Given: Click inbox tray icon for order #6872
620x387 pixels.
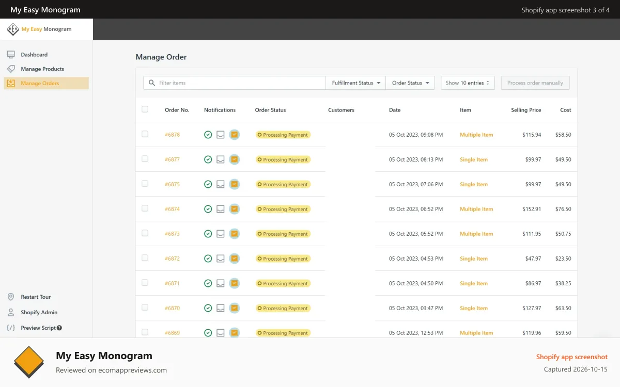Looking at the screenshot, I should pyautogui.click(x=221, y=259).
